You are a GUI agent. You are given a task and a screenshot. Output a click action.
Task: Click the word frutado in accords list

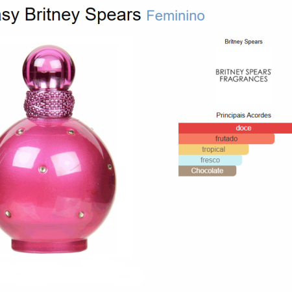(226, 139)
